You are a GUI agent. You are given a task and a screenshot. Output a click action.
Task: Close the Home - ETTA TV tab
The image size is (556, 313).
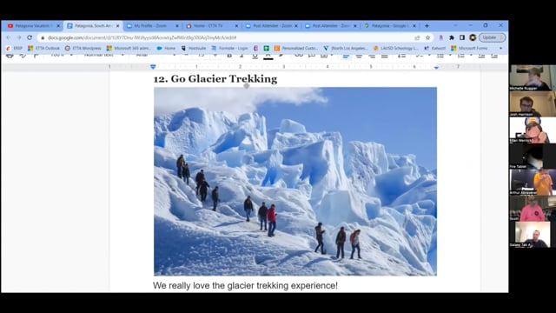[237, 26]
